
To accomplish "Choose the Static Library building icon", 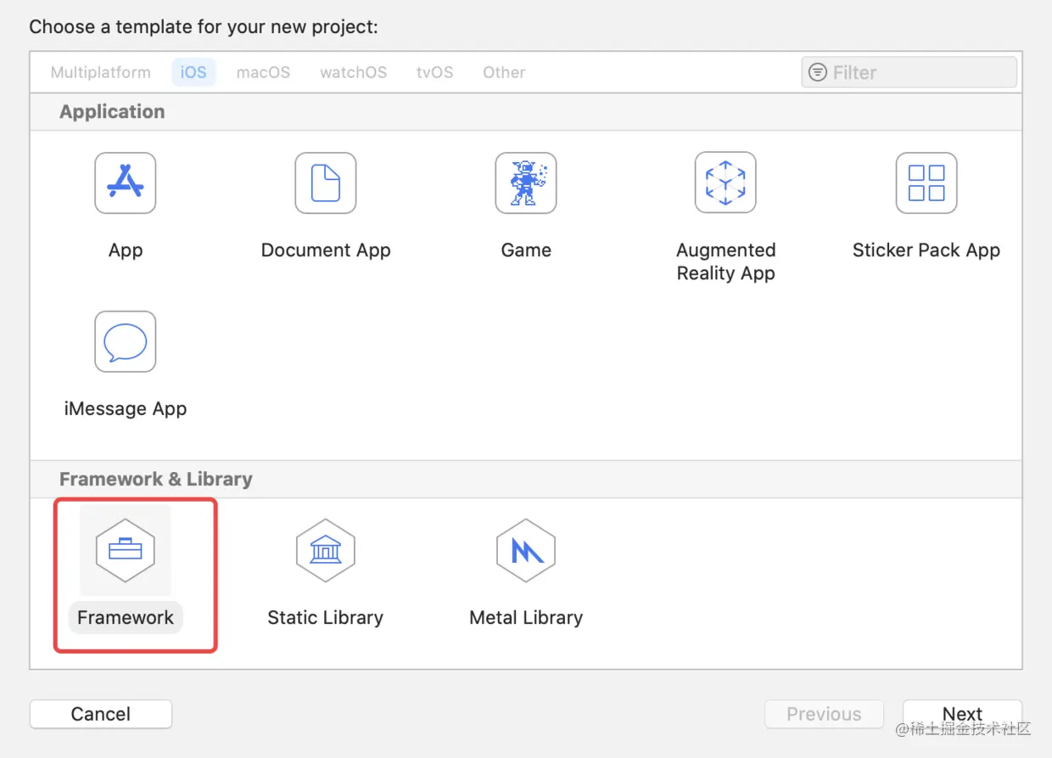I will point(326,551).
